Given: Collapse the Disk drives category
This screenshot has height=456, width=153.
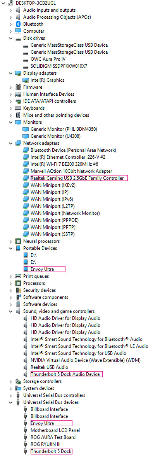Looking at the screenshot, I should (x=11, y=38).
